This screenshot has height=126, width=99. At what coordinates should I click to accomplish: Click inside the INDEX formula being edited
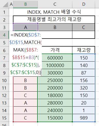point(26,54)
